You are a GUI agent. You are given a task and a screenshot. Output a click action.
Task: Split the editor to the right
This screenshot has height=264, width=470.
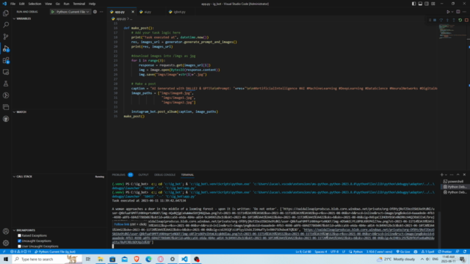pyautogui.click(x=458, y=12)
